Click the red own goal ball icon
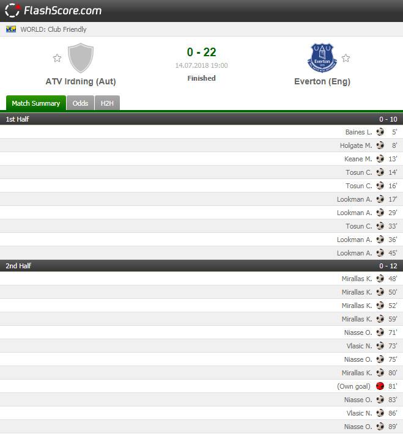The width and height of the screenshot is (403, 437). 380,386
